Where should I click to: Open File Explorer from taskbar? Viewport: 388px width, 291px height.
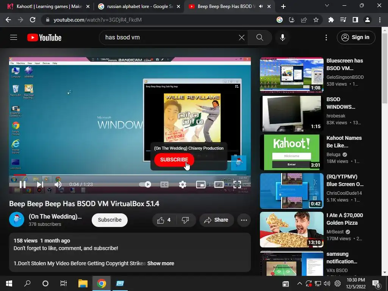click(x=83, y=283)
